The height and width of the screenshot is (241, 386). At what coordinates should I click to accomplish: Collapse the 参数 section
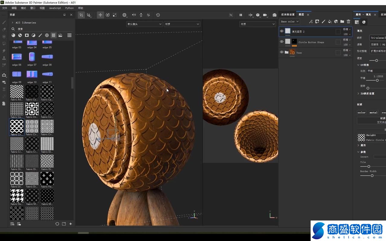tap(358, 152)
